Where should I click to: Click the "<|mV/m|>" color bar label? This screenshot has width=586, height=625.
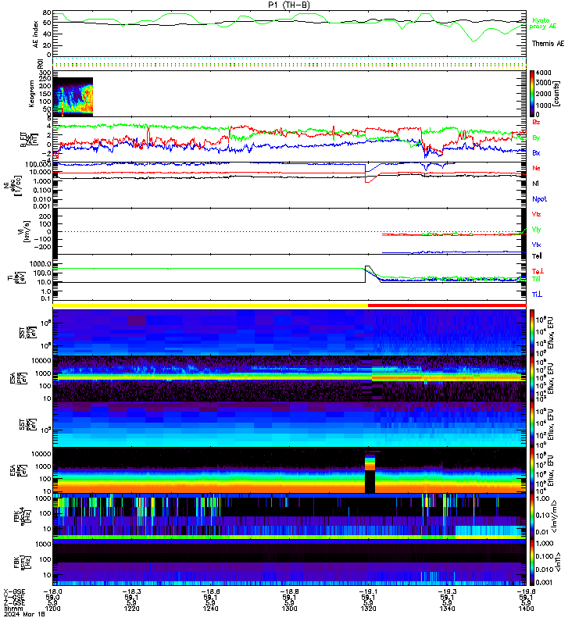553,516
